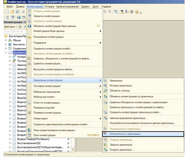The width and height of the screenshot is (188, 157).
Task: Collapse the Документы tree node
Action: coord(6,53)
